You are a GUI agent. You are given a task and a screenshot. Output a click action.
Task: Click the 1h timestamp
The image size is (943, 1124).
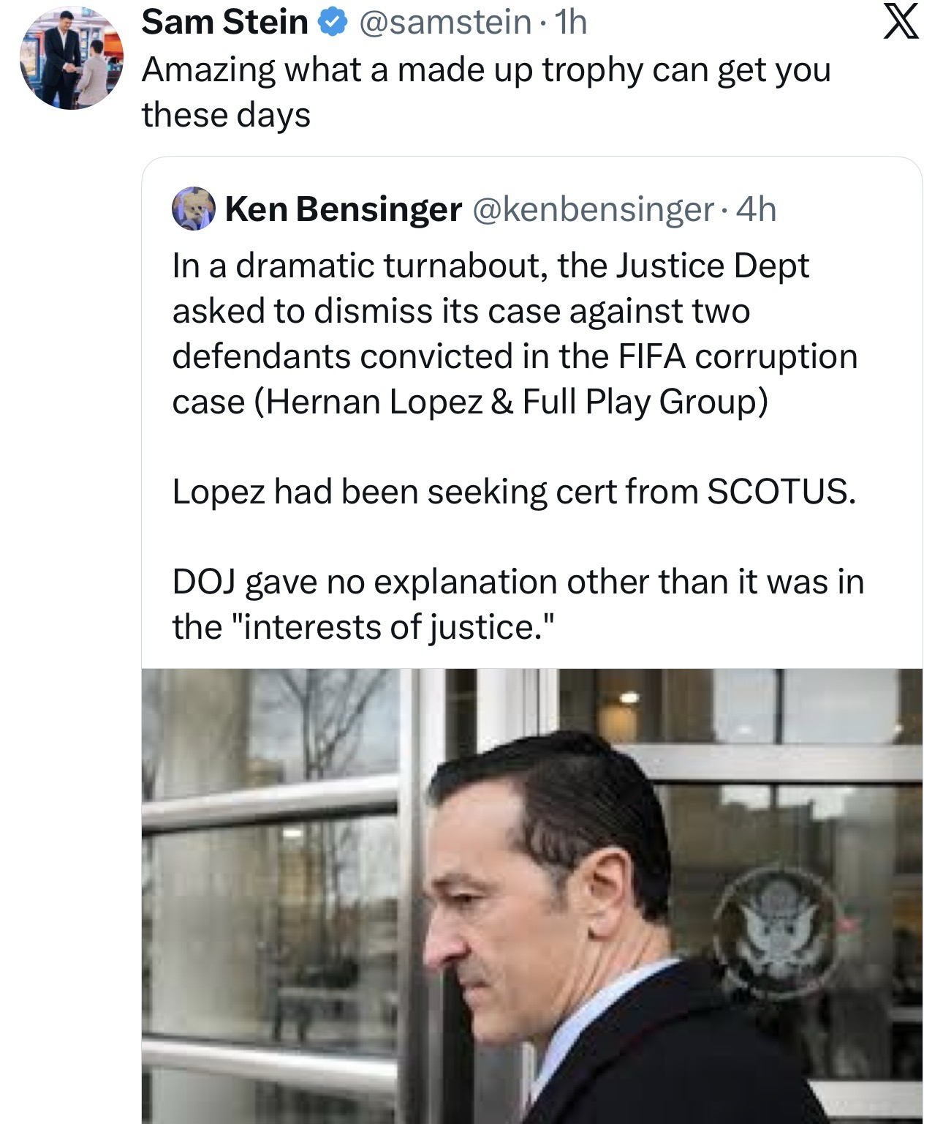point(571,23)
